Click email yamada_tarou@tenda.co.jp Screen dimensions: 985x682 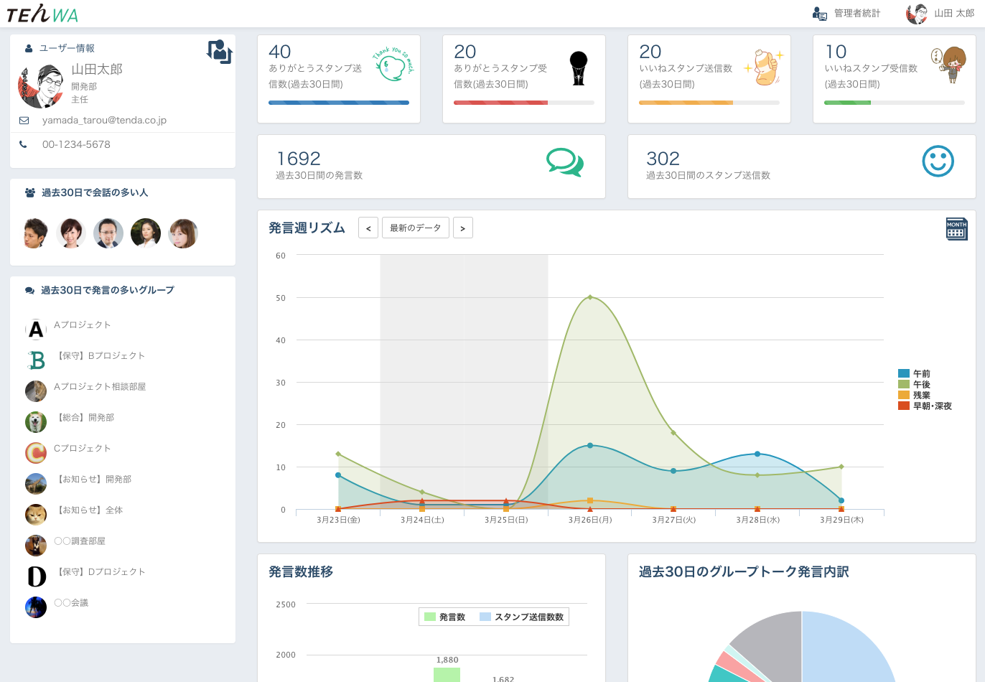pos(104,121)
